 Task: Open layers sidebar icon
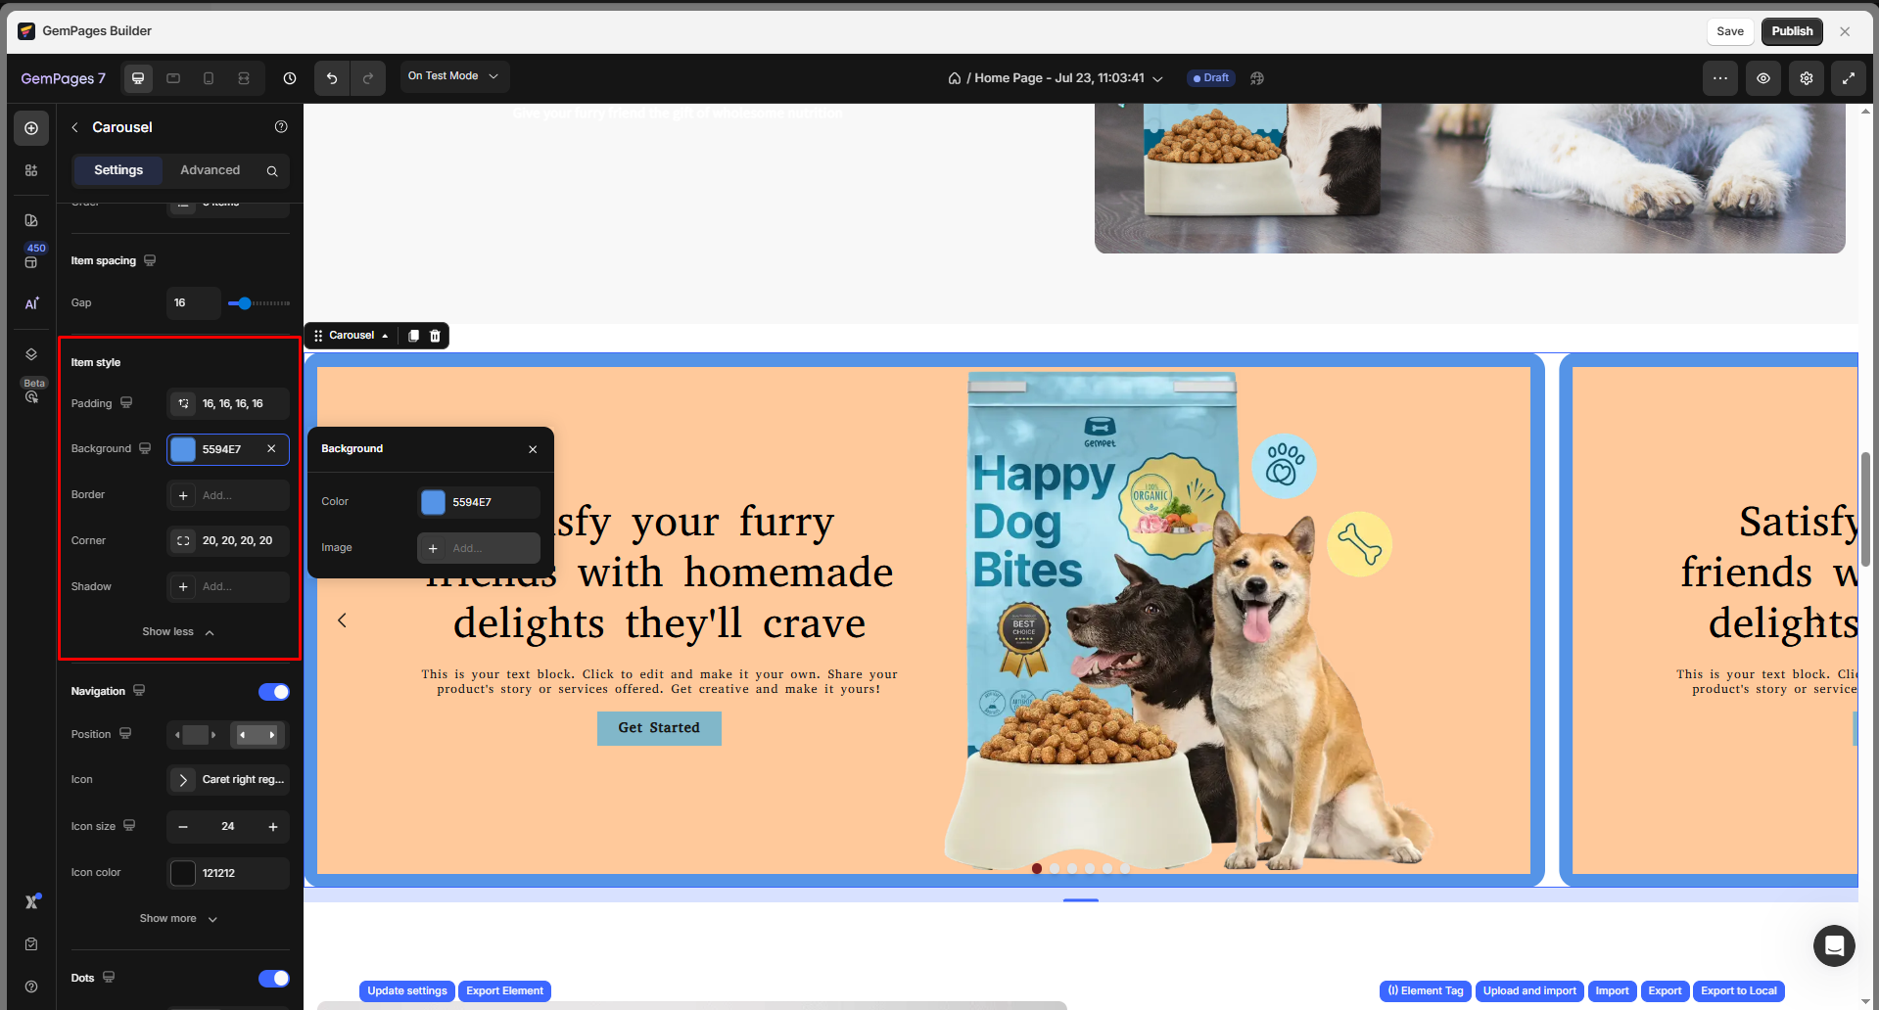point(31,354)
